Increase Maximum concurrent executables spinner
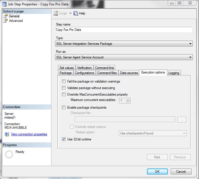Viewport: 199px width, 179px height. 128,99
